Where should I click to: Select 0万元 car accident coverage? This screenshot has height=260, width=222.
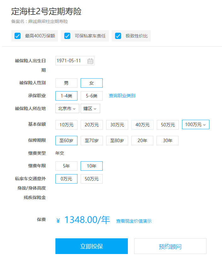click(x=66, y=179)
